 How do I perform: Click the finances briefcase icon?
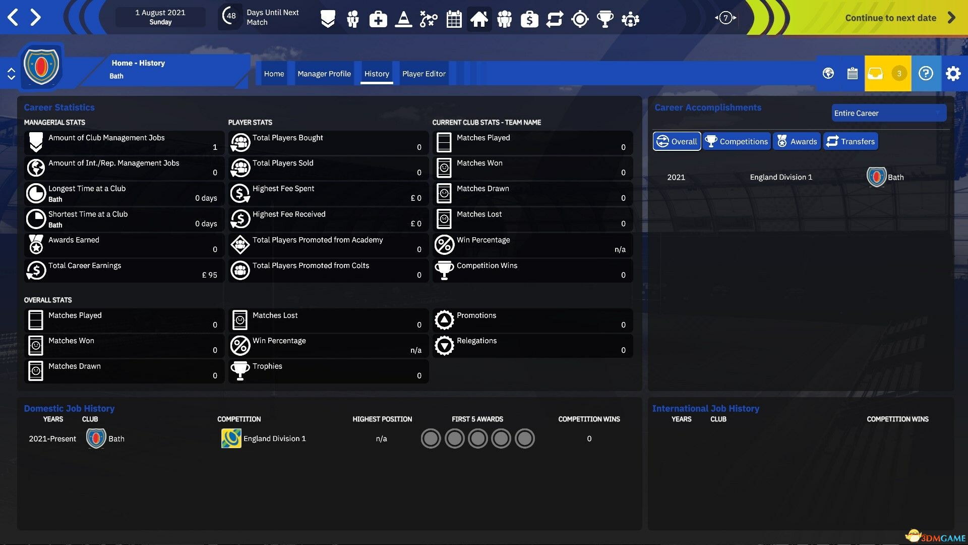pos(529,19)
